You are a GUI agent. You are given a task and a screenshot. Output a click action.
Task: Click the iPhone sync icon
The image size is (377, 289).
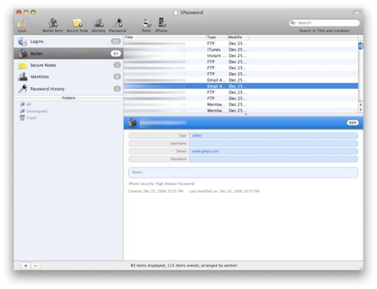click(162, 23)
